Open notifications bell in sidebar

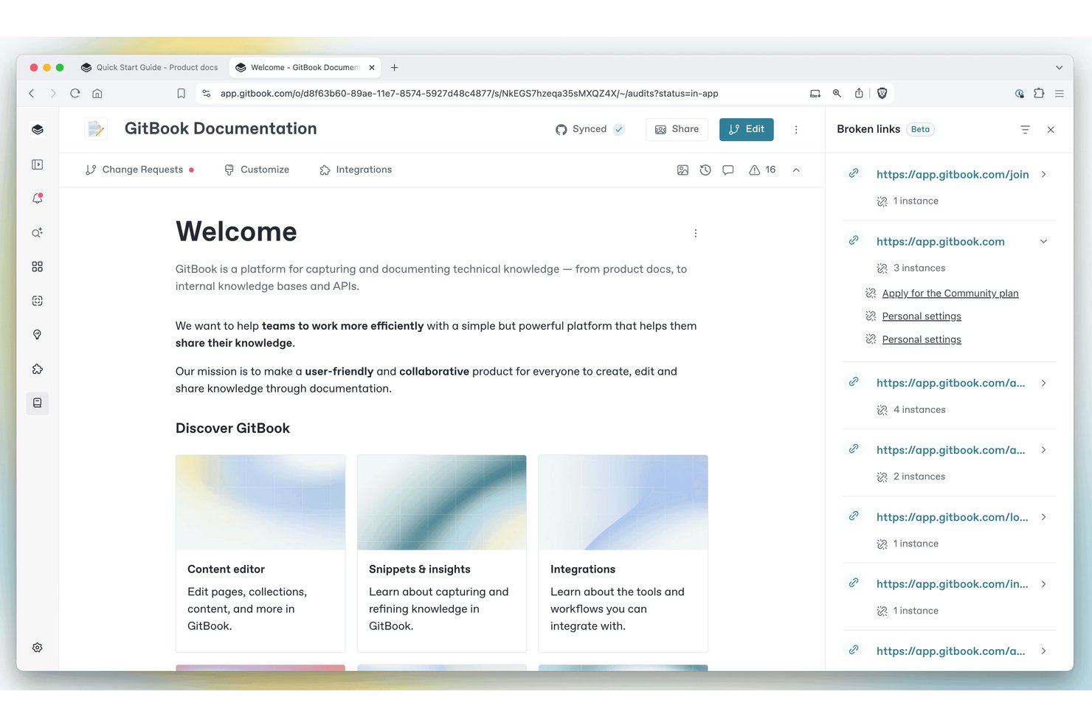click(x=38, y=198)
